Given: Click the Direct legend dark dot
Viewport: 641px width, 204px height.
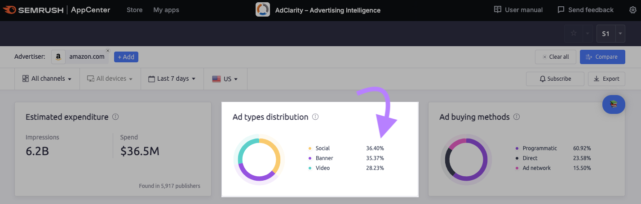Looking at the screenshot, I should click(517, 158).
